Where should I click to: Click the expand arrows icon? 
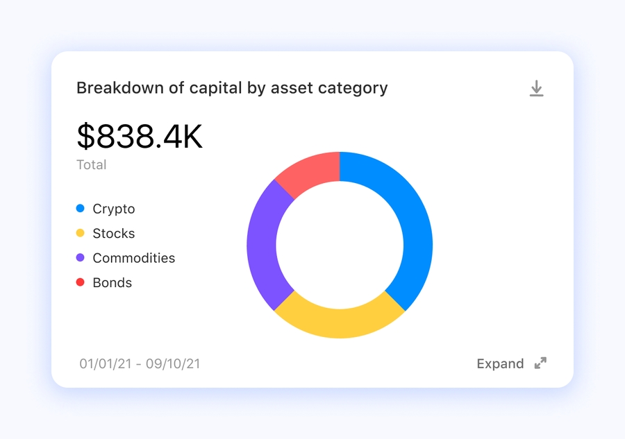[x=540, y=363]
